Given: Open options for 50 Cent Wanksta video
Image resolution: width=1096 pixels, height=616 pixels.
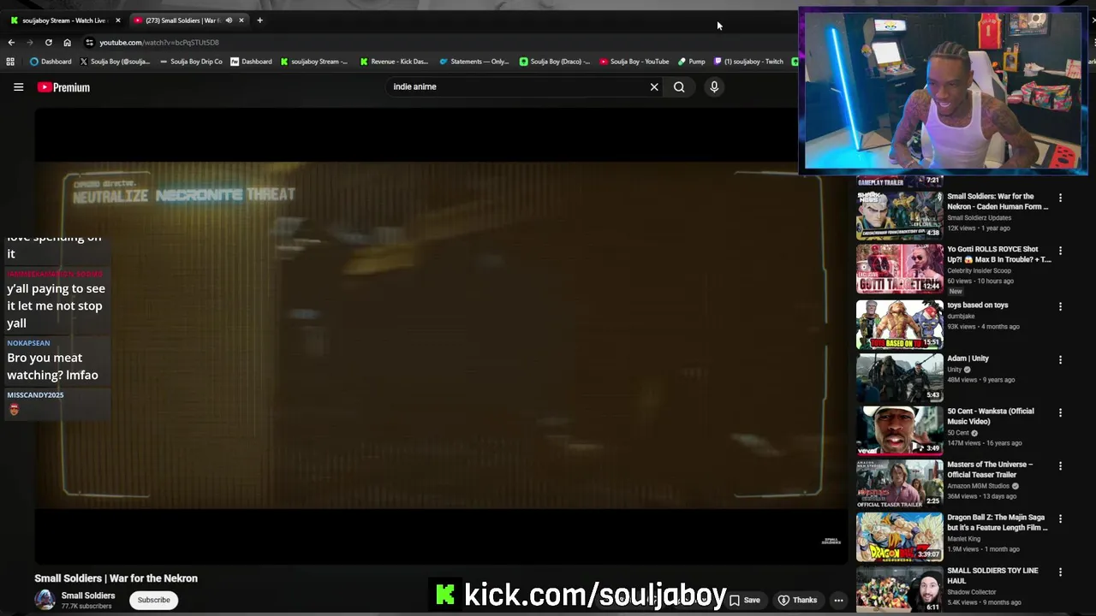Looking at the screenshot, I should point(1060,412).
